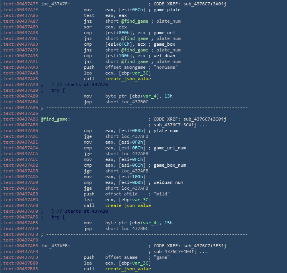Screen dimensions: 287x273
Task: Select the loc_437AFB label definition
Action: 55,246
